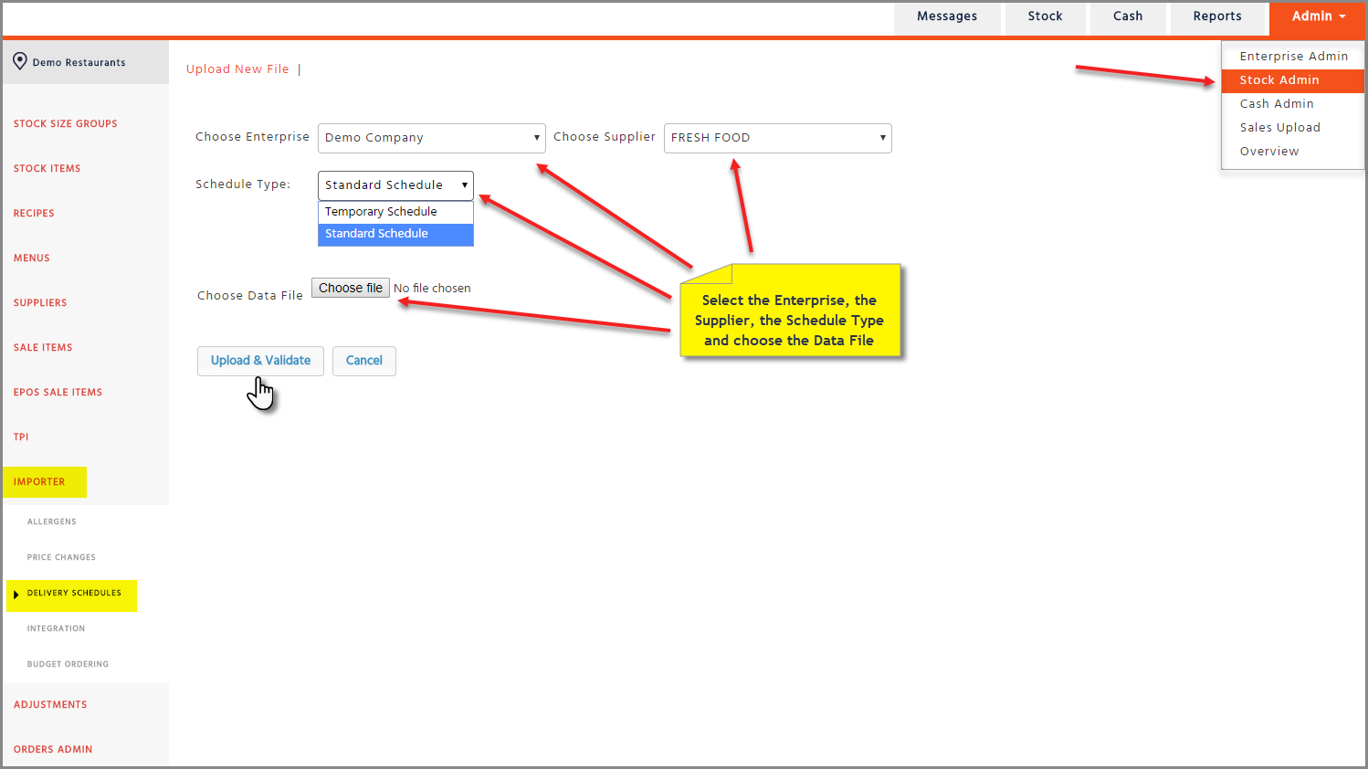Open the Choose Supplier dropdown
Viewport: 1368px width, 769px height.
(x=777, y=138)
